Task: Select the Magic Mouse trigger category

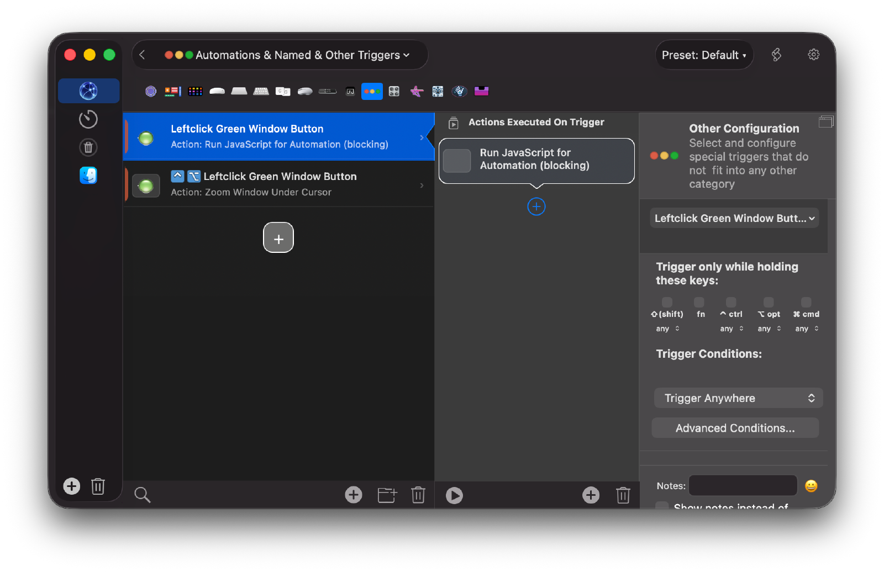Action: coord(217,91)
